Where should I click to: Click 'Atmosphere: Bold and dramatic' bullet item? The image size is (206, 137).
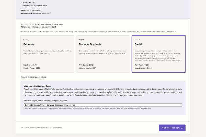coord(35,6)
